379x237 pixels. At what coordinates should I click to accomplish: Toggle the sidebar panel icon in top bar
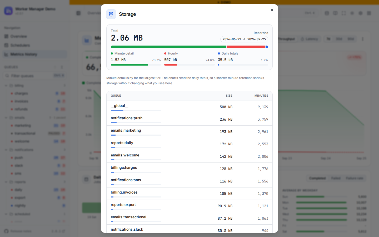(78, 13)
